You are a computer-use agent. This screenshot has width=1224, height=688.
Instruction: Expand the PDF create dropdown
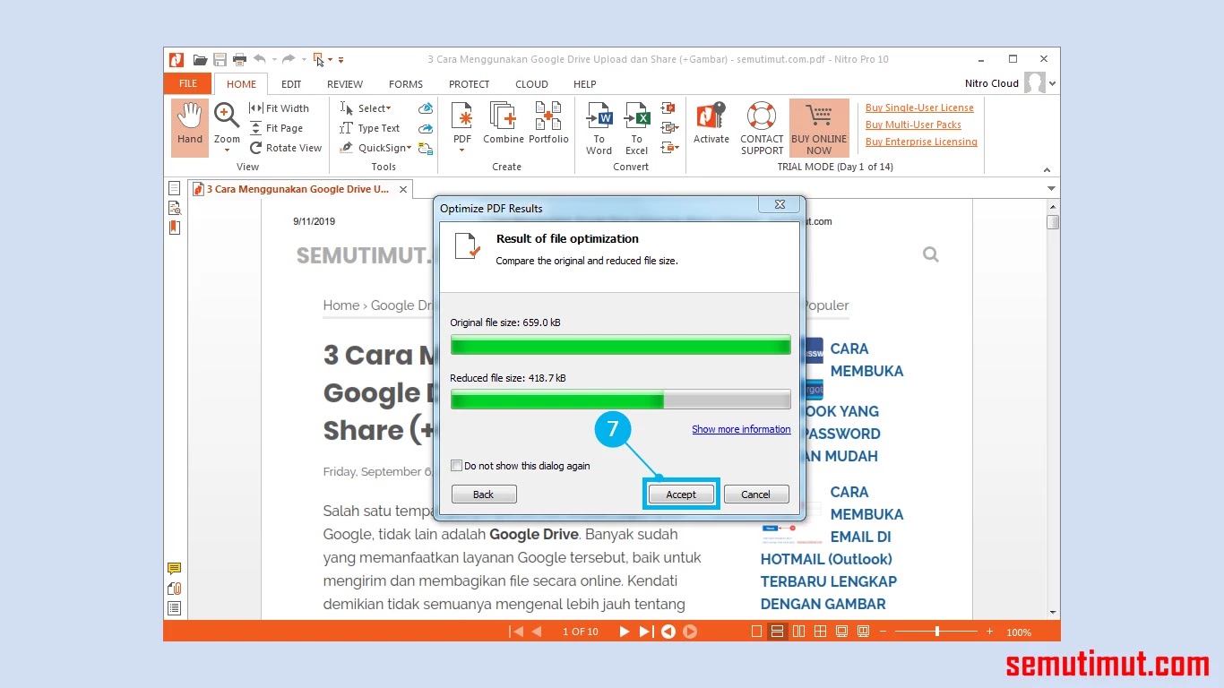click(x=462, y=150)
